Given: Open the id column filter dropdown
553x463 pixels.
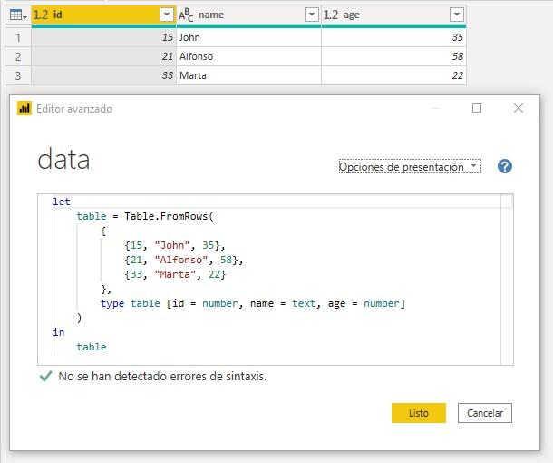Looking at the screenshot, I should pyautogui.click(x=166, y=15).
